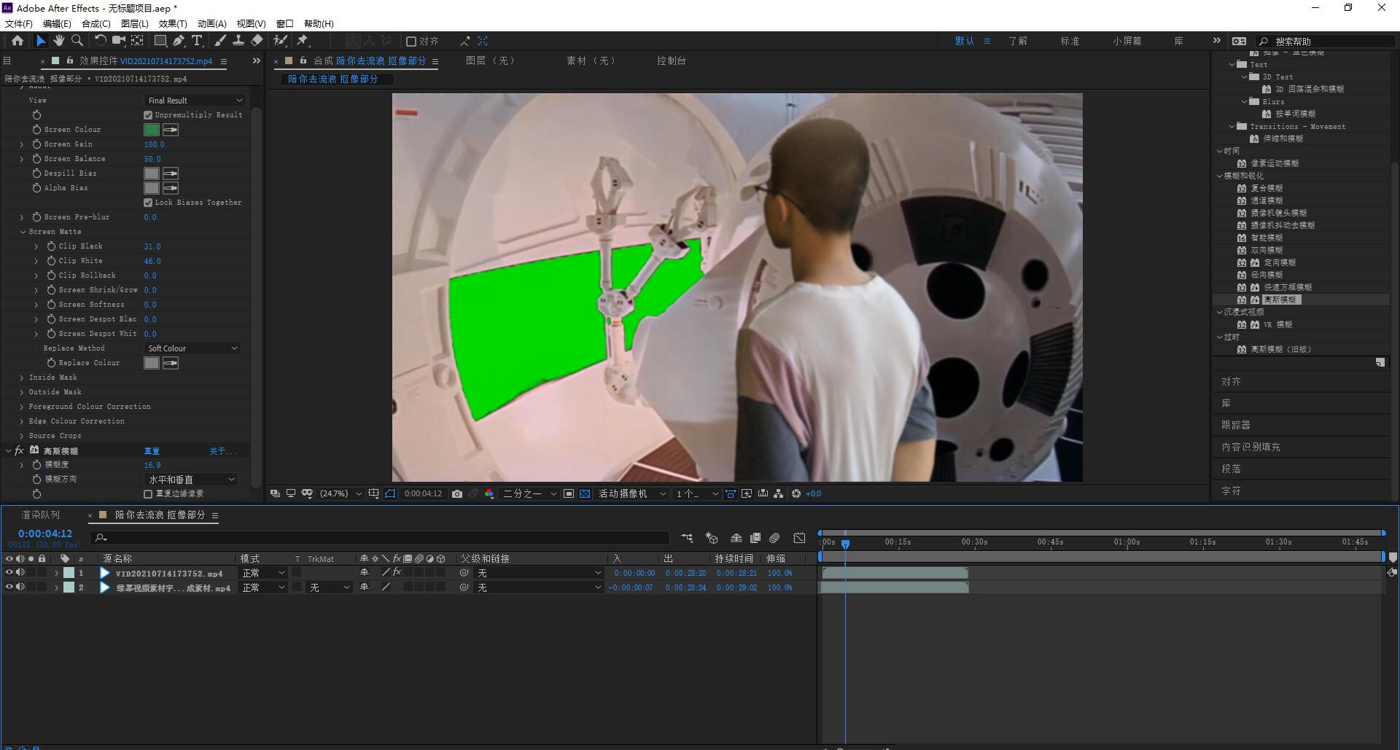Click the current time 0:00:04:12 in timeline
The width and height of the screenshot is (1400, 750).
pyautogui.click(x=45, y=534)
